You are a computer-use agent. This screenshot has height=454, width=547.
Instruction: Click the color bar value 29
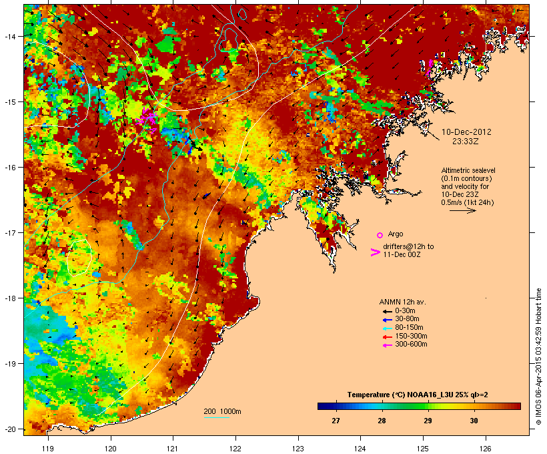click(428, 421)
